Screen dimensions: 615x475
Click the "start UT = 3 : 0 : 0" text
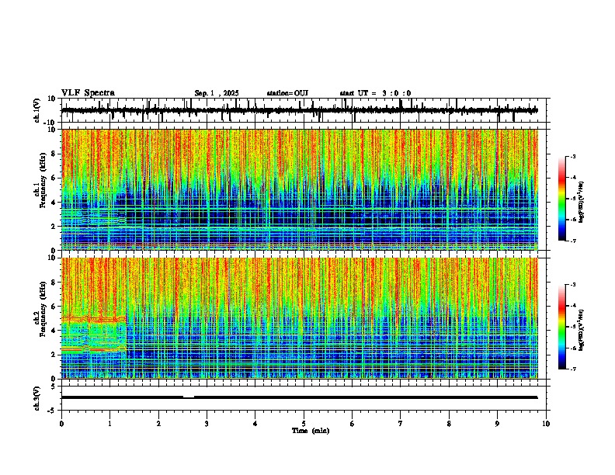pyautogui.click(x=375, y=93)
